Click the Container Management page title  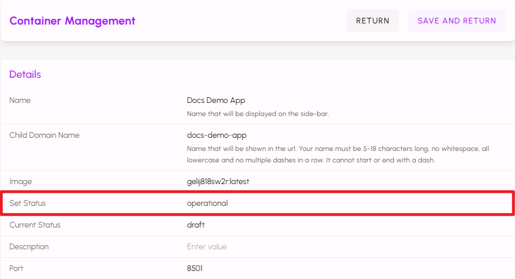click(x=73, y=21)
